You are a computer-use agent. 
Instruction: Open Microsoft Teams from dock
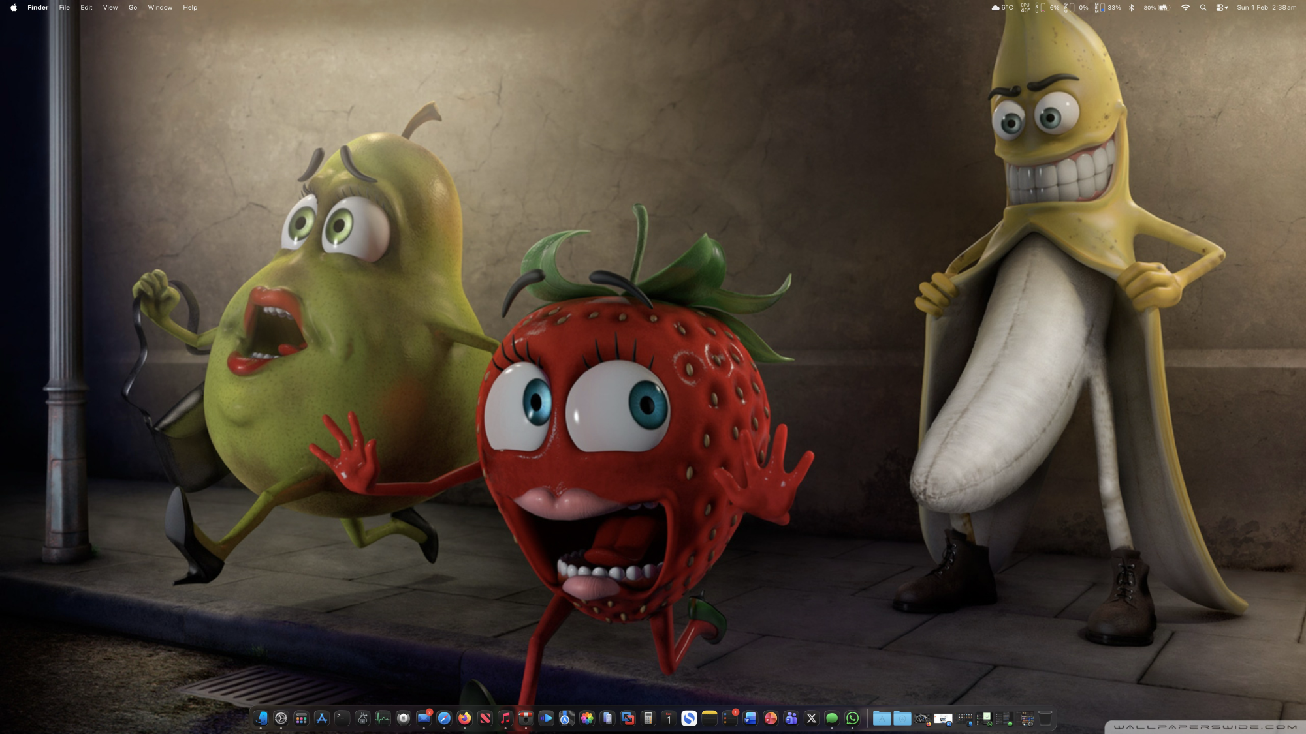791,718
